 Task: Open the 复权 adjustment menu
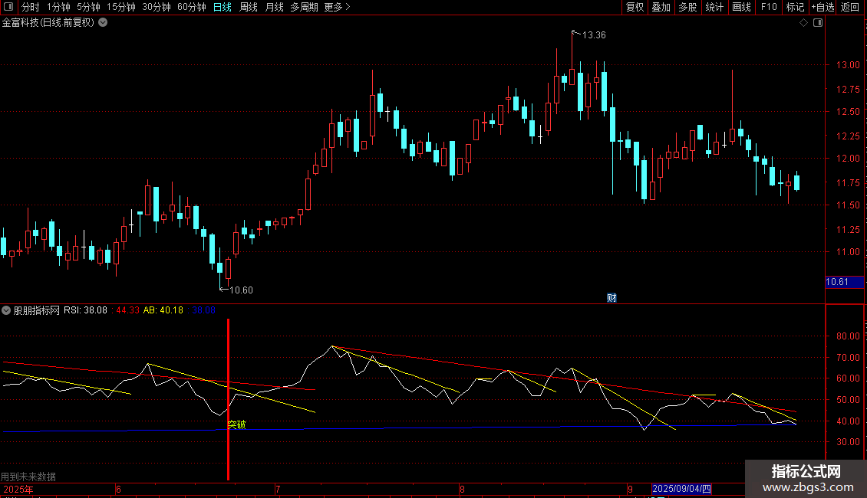635,7
